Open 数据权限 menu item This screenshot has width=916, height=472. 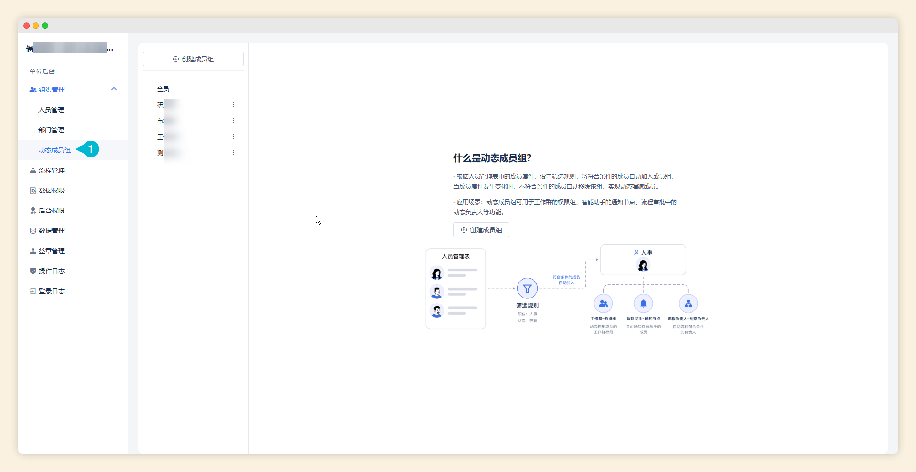[x=52, y=190]
